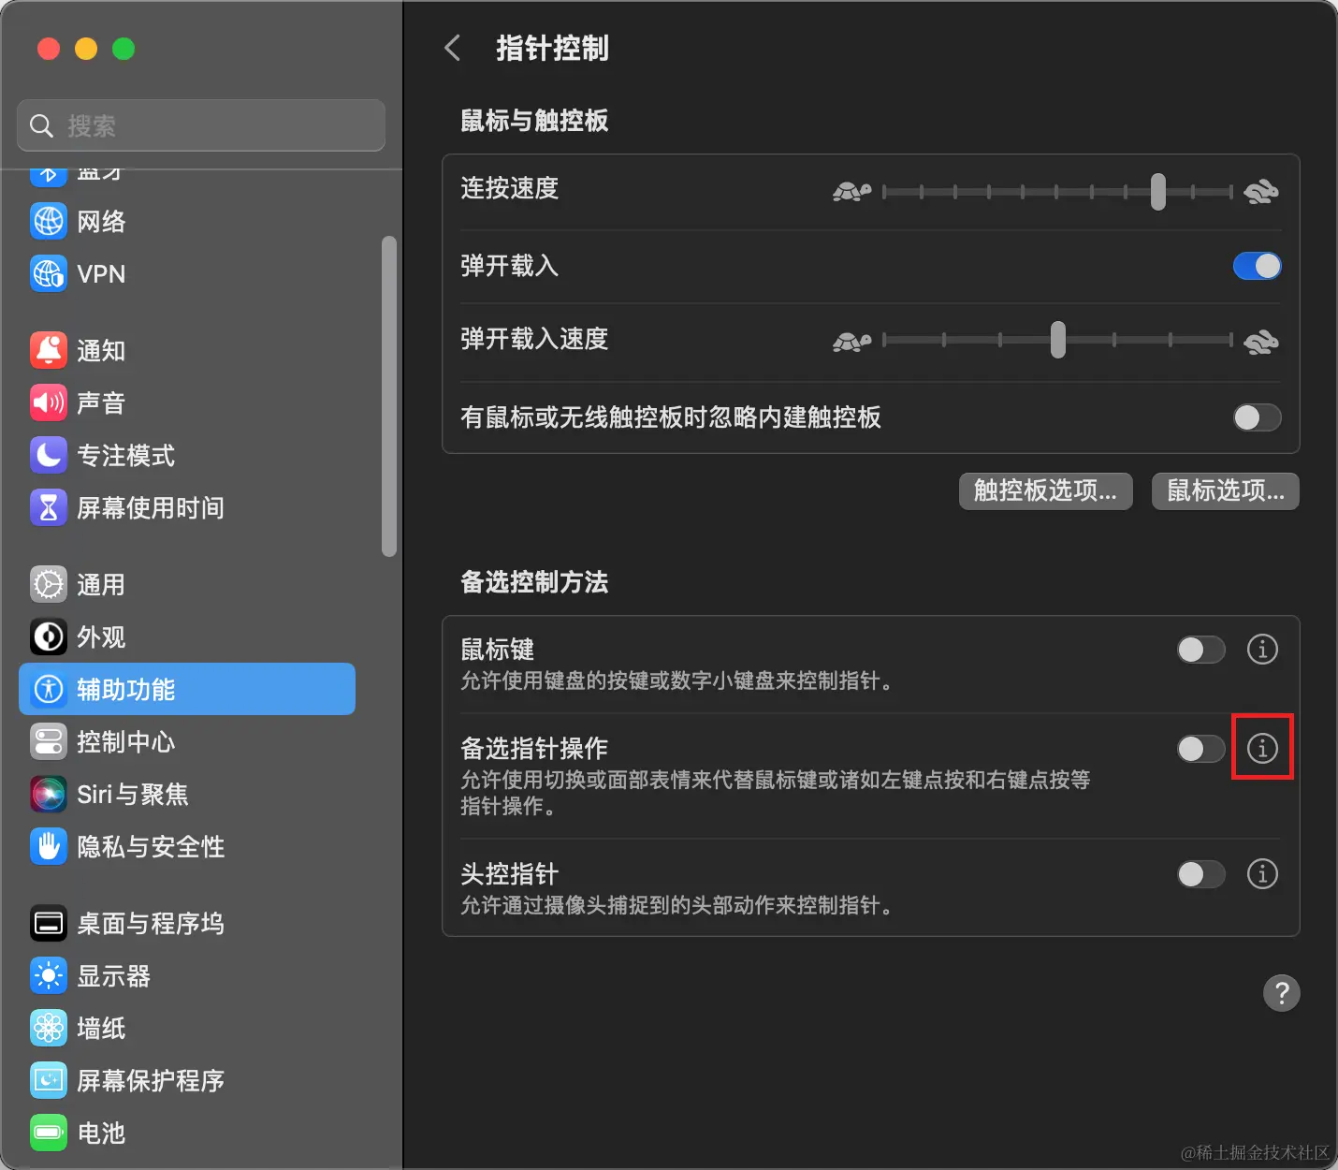Click the 显示器 sun icon
Viewport: 1338px width, 1170px height.
[49, 976]
